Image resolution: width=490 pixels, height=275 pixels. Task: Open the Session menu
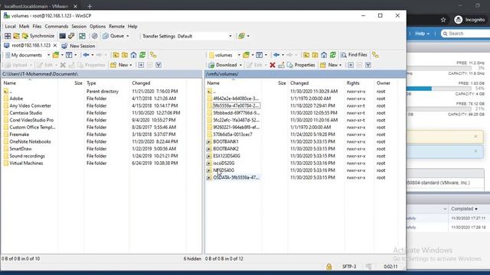tap(79, 27)
